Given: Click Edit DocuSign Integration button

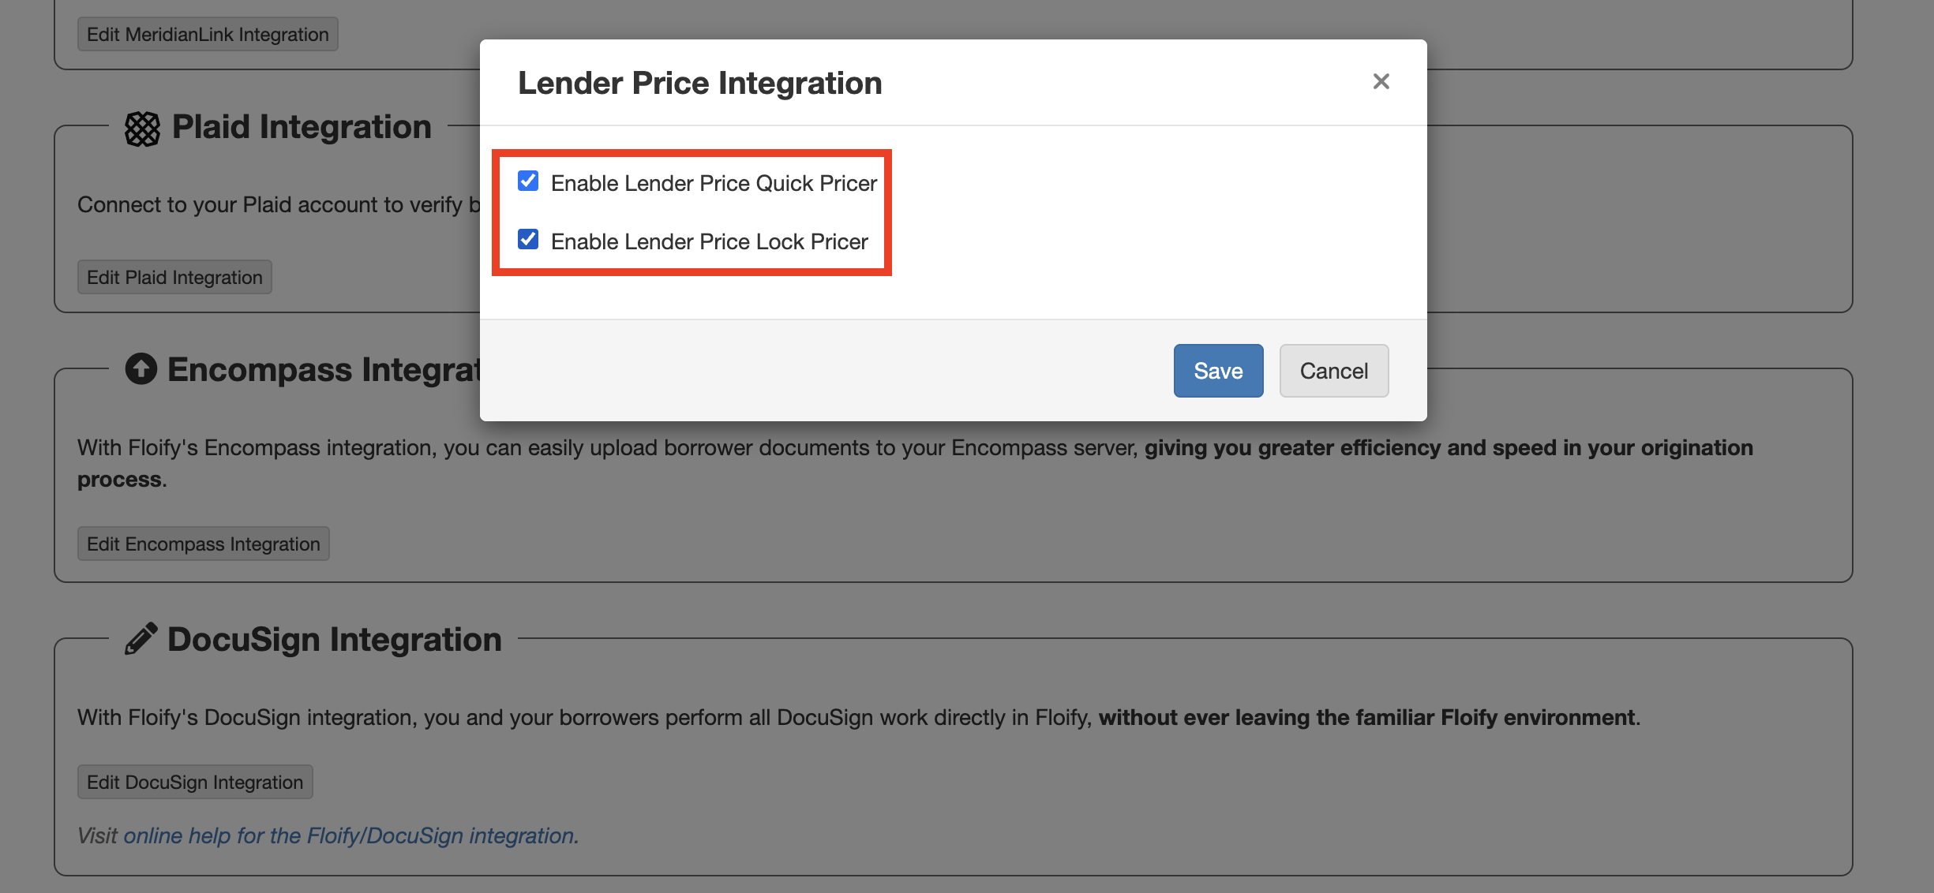Looking at the screenshot, I should (195, 783).
